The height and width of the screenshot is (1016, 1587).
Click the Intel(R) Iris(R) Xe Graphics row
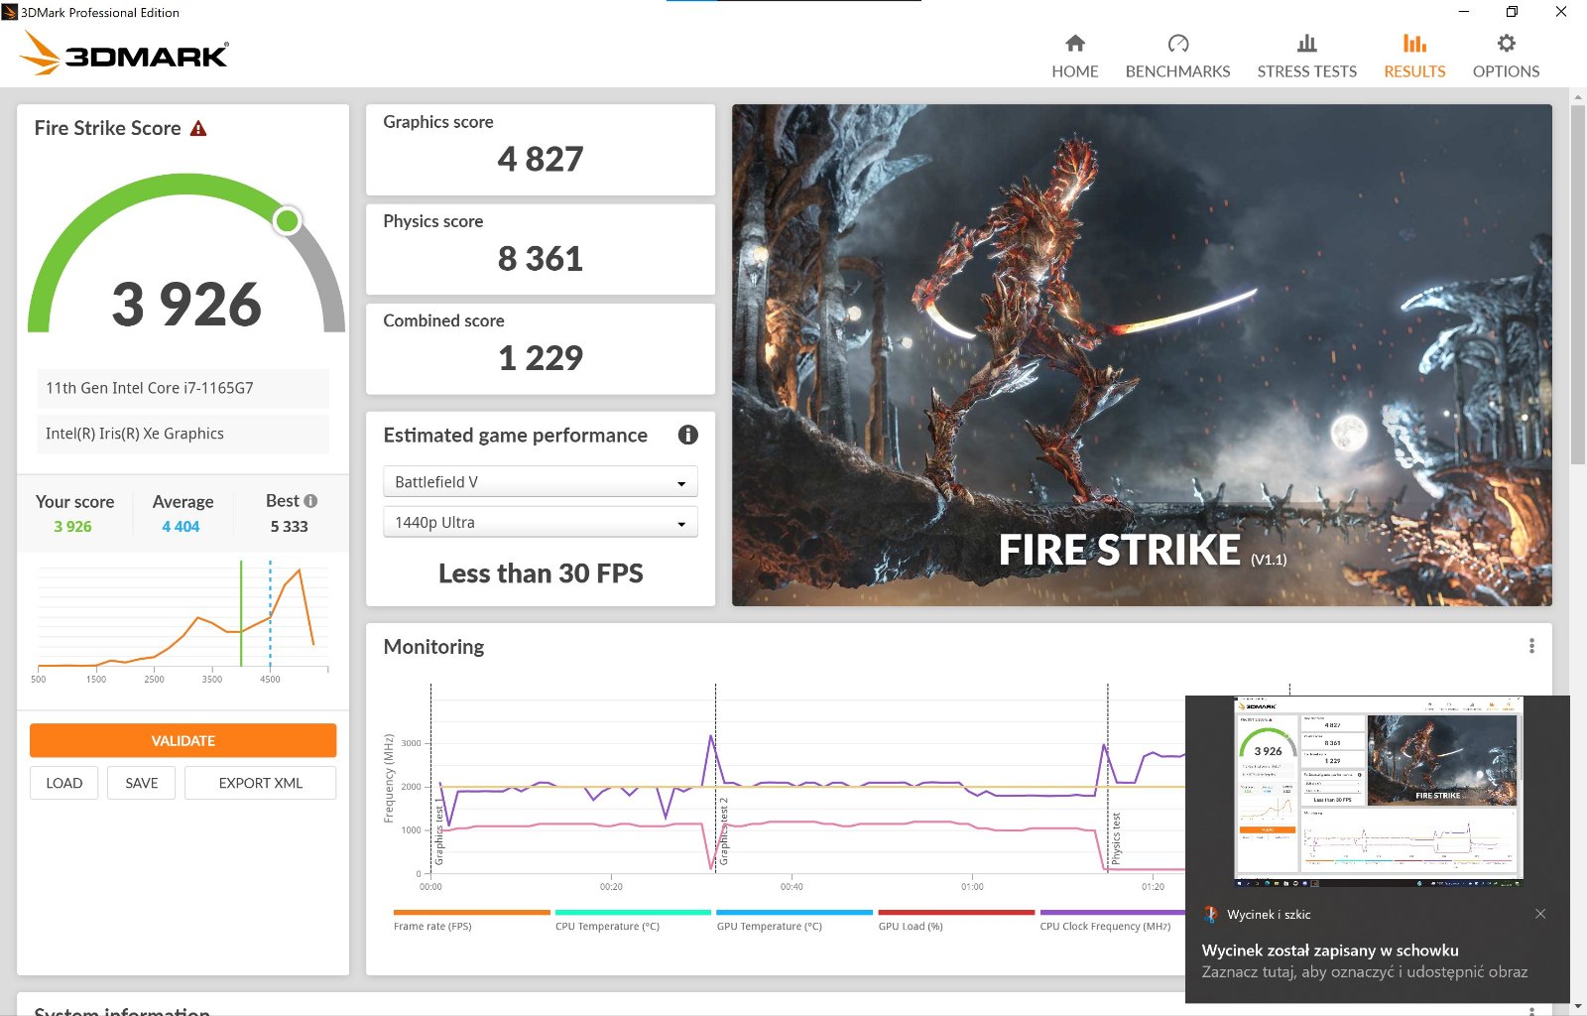[183, 434]
